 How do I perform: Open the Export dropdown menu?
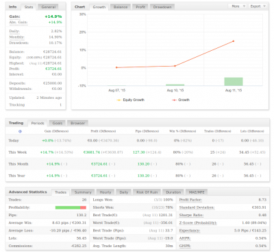click(x=257, y=6)
